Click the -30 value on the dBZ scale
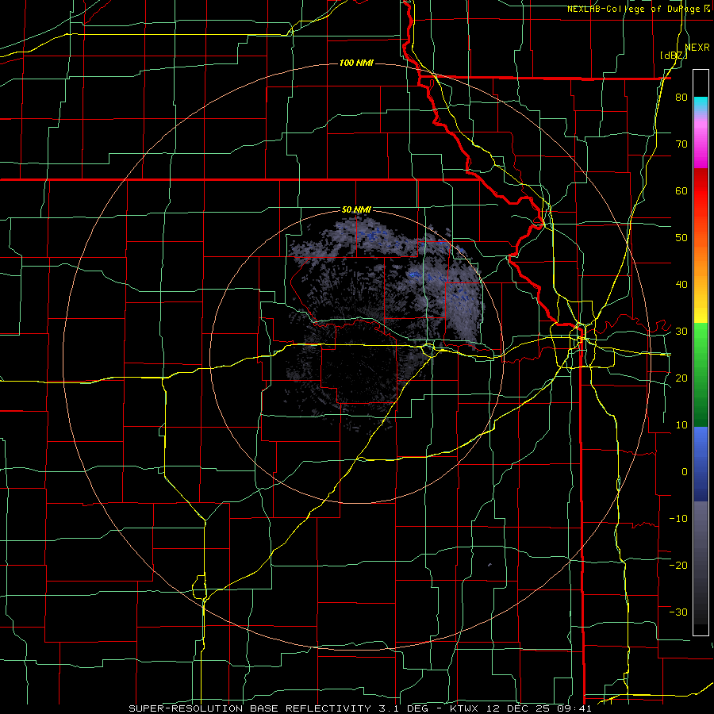This screenshot has width=714, height=714. pyautogui.click(x=678, y=612)
